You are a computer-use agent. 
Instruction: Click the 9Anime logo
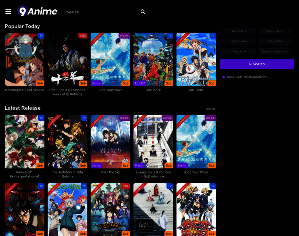[x=37, y=11]
